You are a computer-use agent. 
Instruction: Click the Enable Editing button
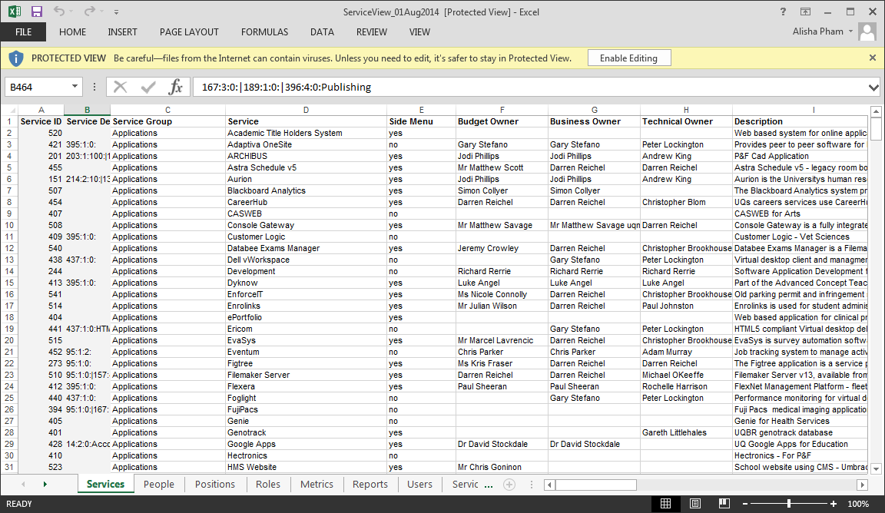click(628, 58)
